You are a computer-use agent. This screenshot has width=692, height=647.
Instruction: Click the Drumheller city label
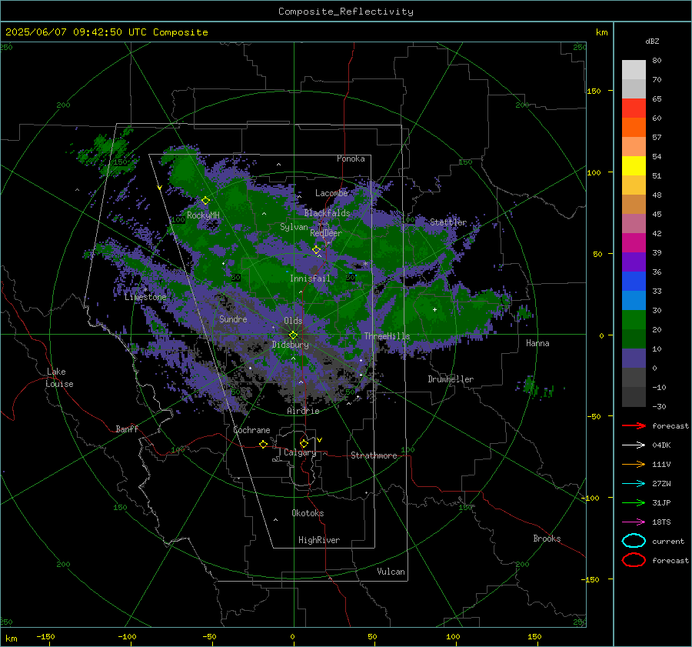451,379
